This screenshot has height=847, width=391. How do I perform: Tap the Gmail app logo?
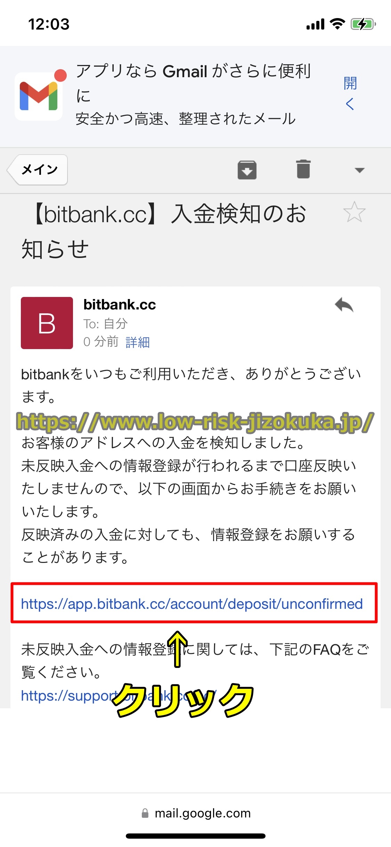point(39,96)
